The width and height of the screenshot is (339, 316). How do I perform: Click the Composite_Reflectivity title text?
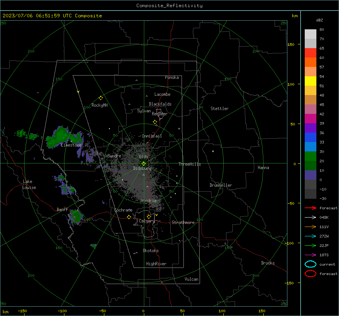tap(169, 6)
